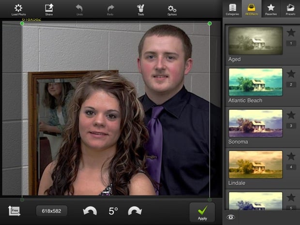This screenshot has width=300, height=225.
Task: Open the Tools menu
Action: coord(141,10)
